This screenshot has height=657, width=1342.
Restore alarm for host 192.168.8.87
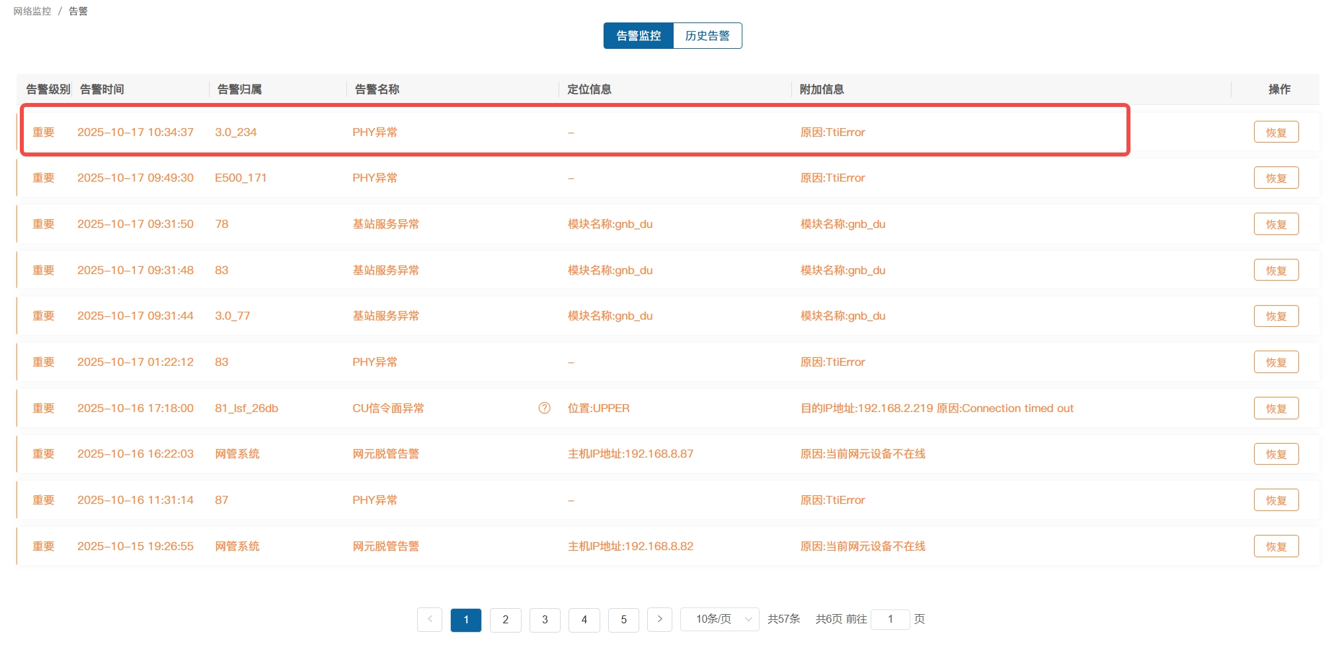pos(1275,454)
